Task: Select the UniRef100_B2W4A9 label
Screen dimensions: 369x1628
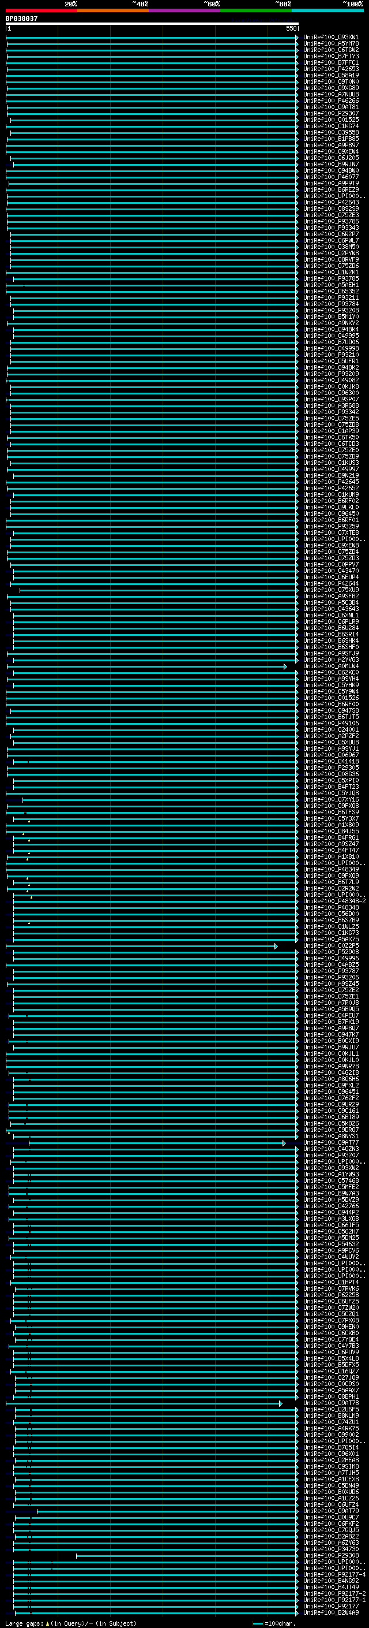Action: (x=331, y=1612)
